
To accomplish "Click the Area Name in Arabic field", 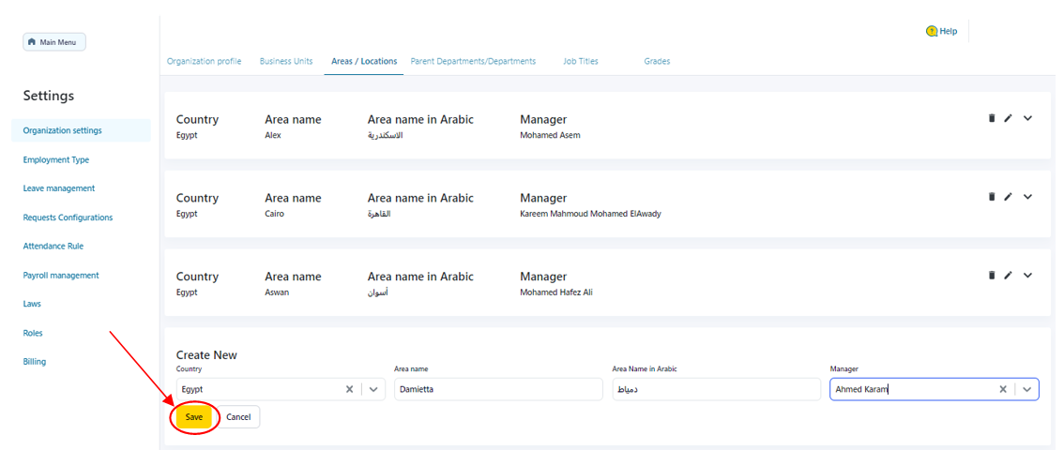I will pyautogui.click(x=716, y=389).
